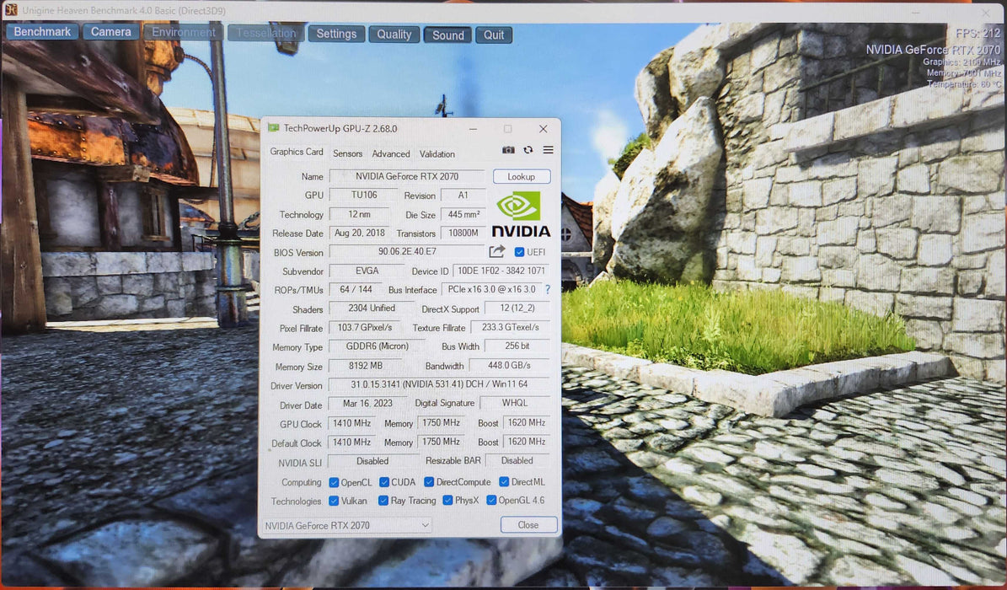Toggle the UEFI checkbox
Viewport: 1007px width, 590px height.
tap(520, 252)
